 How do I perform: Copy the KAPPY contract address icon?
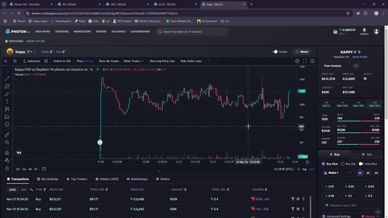click(x=355, y=52)
